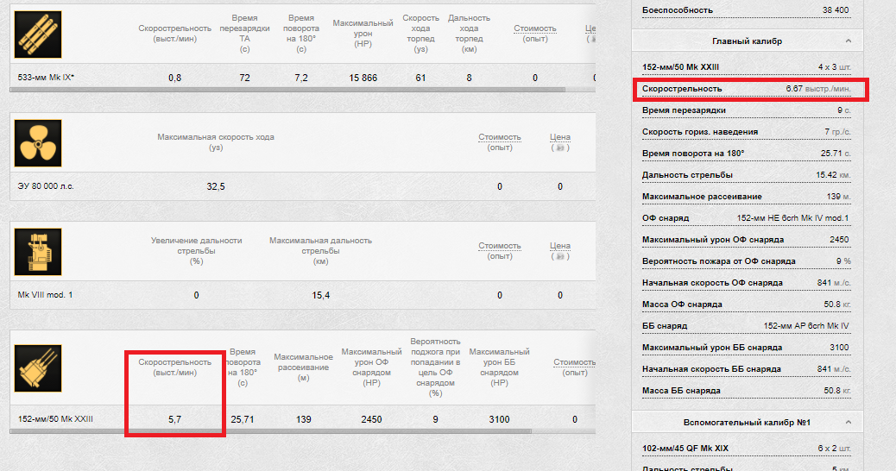This screenshot has width=896, height=471.
Task: Click the 5,7 rate of fire value
Action: point(174,420)
